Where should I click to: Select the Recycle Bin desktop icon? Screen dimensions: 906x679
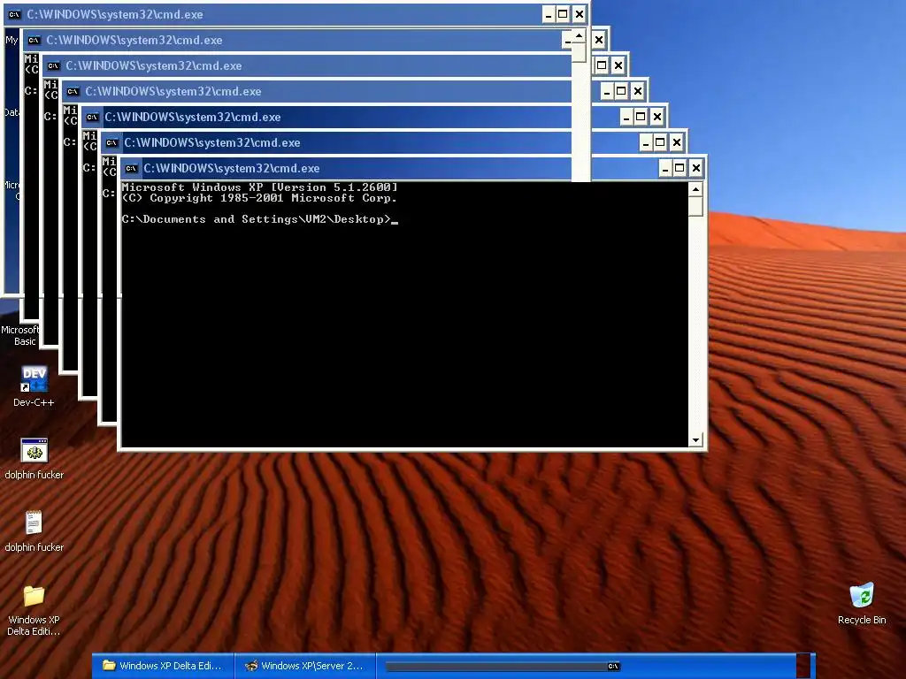(862, 604)
